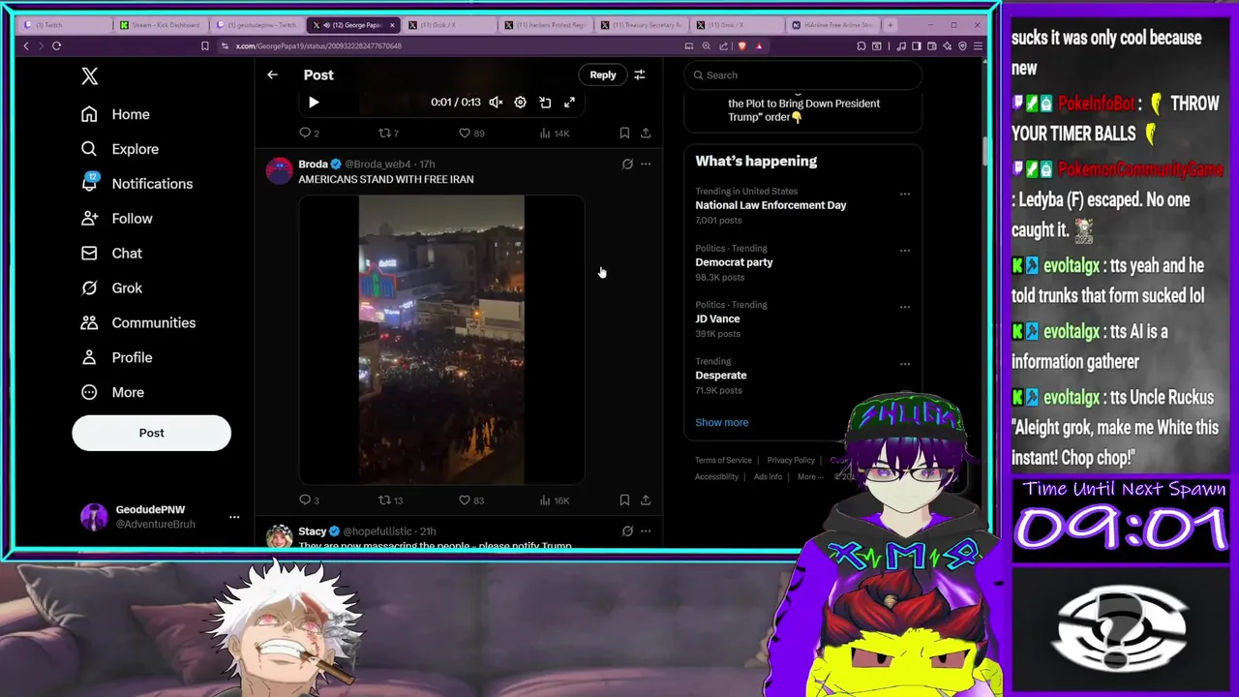Viewport: 1239px width, 697px height.
Task: Focus the X Search field
Action: tap(803, 75)
